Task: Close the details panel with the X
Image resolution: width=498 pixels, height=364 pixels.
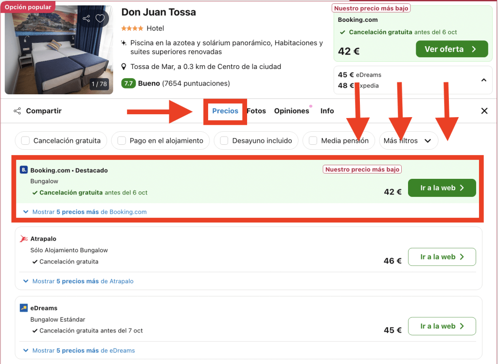Action: [484, 111]
